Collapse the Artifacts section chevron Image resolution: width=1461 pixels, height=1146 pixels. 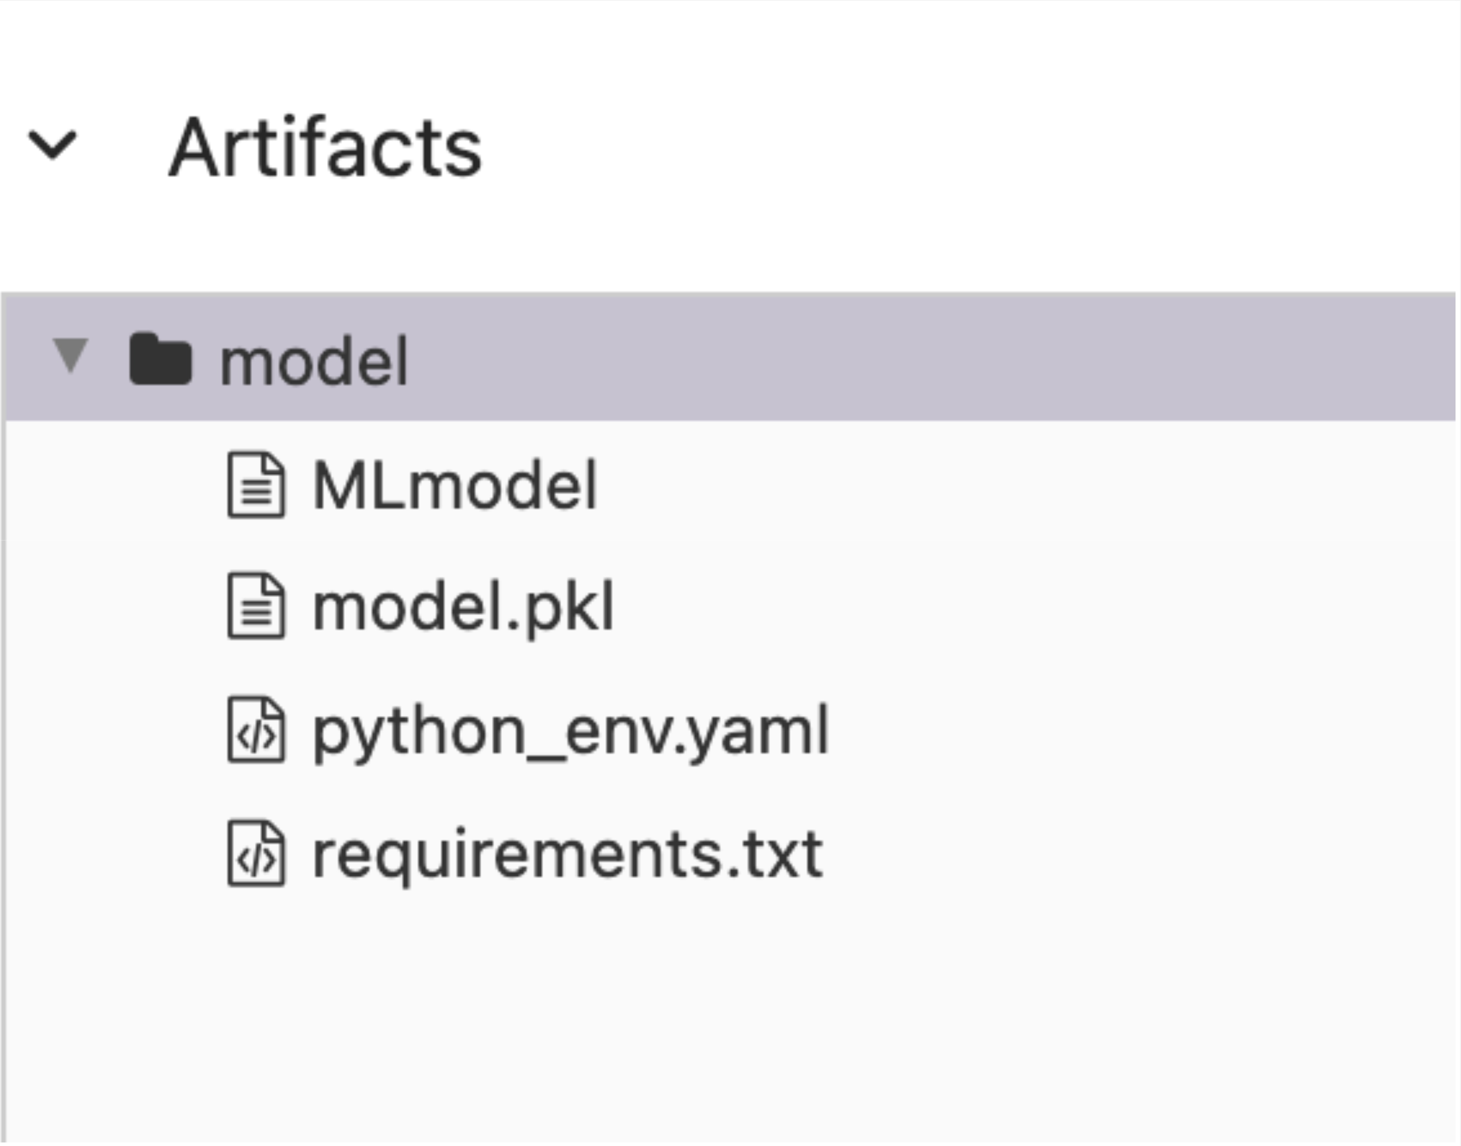click(52, 145)
